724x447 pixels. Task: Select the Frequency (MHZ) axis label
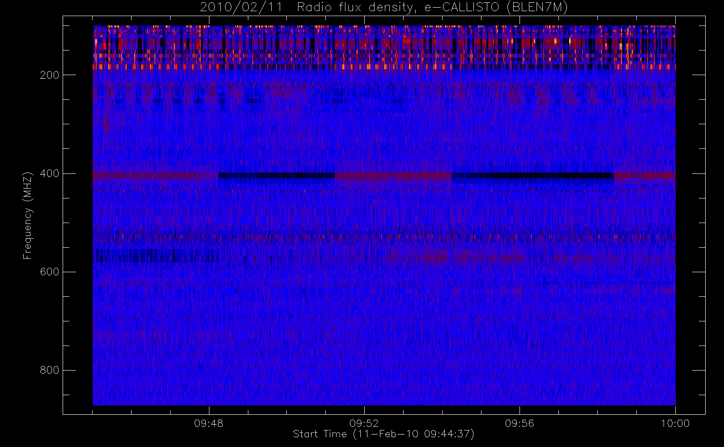pyautogui.click(x=28, y=215)
